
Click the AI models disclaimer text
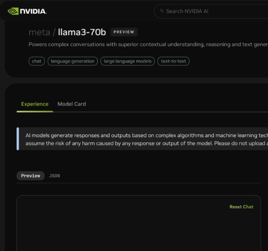[147, 139]
